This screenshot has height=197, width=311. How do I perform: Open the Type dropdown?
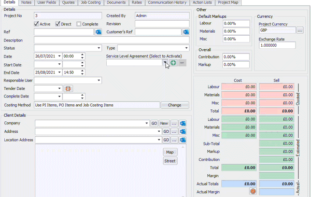pos(186,48)
